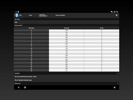
Task: Click the GA value 7+1
Action: coord(66,45)
